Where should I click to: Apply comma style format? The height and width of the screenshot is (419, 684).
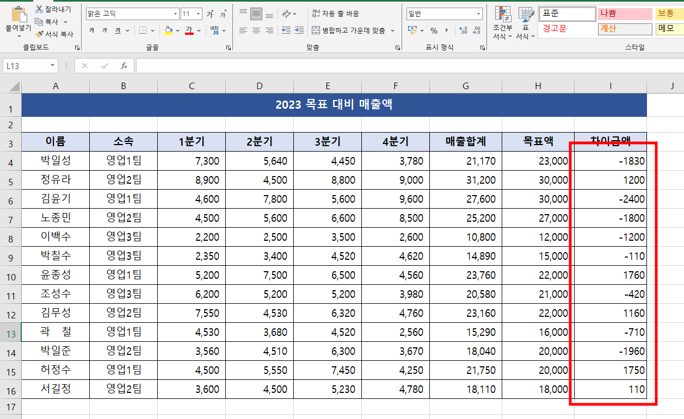[x=446, y=30]
